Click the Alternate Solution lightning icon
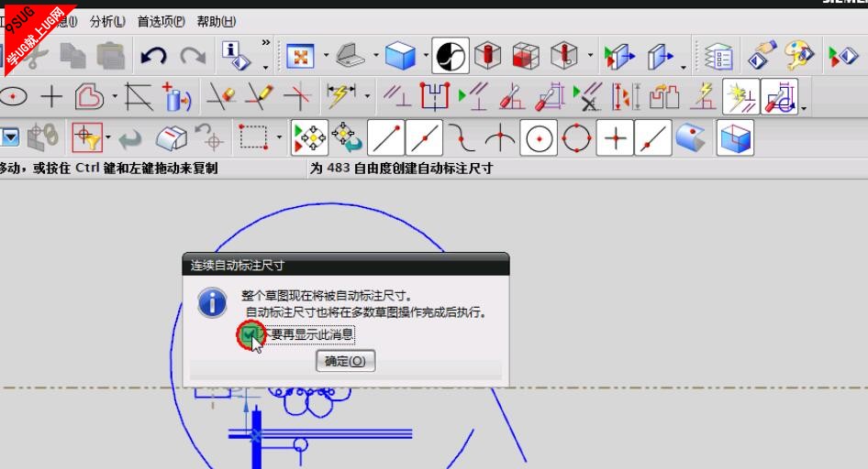 pos(703,97)
